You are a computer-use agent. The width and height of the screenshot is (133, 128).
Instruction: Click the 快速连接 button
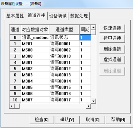click(x=112, y=28)
